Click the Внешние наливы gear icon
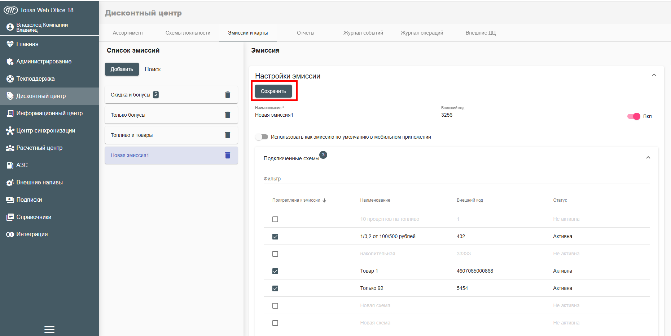 click(x=10, y=183)
